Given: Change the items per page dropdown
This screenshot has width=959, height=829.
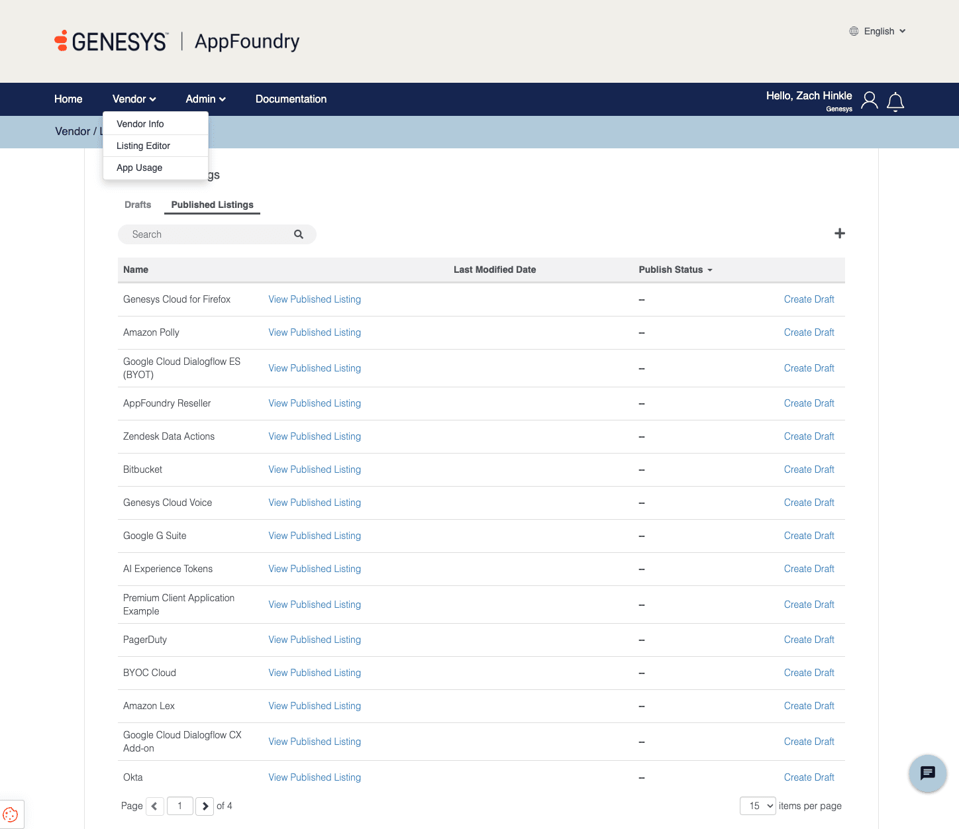Looking at the screenshot, I should (x=758, y=806).
